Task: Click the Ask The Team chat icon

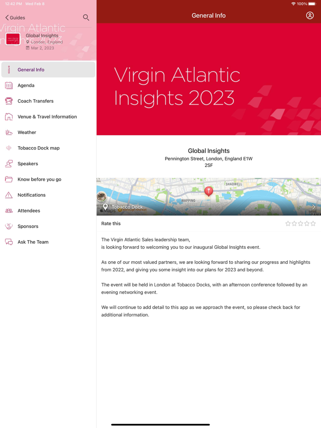Action: [9, 242]
